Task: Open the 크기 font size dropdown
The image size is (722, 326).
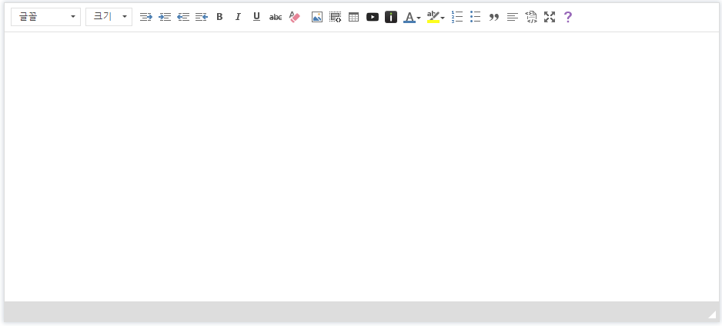Action: point(109,17)
